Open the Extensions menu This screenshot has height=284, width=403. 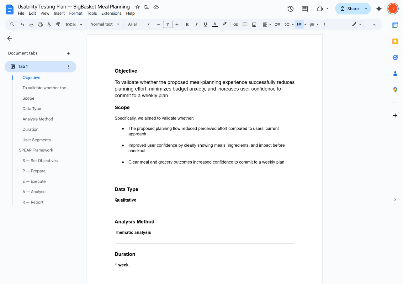click(111, 13)
